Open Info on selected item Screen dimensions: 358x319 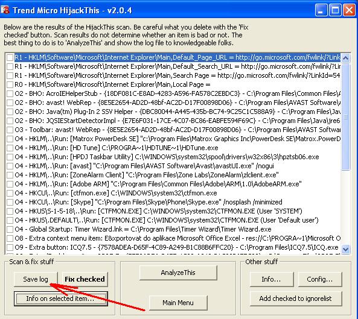tap(61, 298)
